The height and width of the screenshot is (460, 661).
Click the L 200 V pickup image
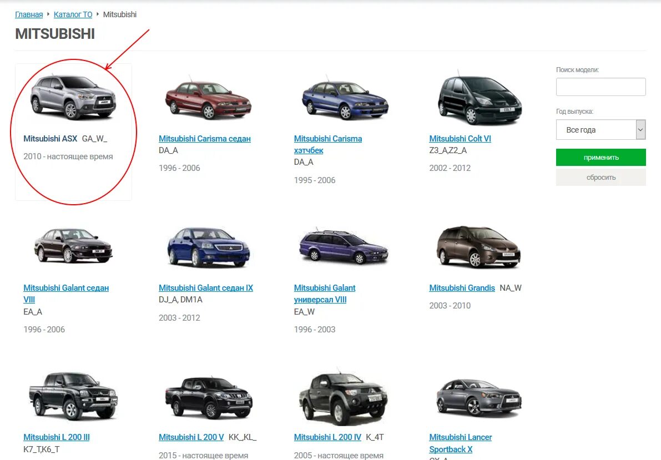pyautogui.click(x=208, y=397)
